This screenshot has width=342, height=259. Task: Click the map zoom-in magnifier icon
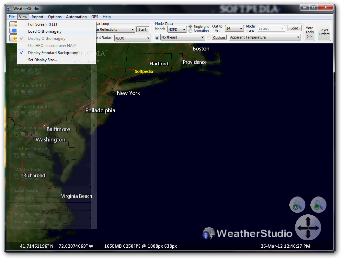(297, 205)
